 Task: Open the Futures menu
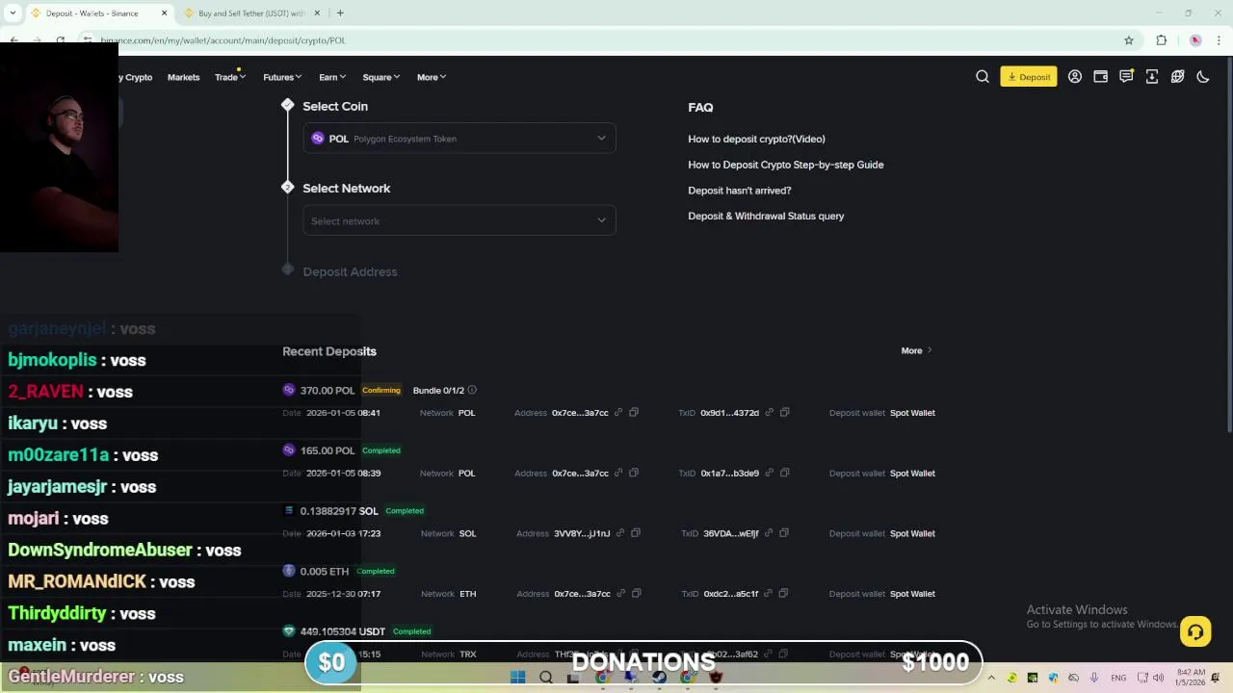click(282, 77)
